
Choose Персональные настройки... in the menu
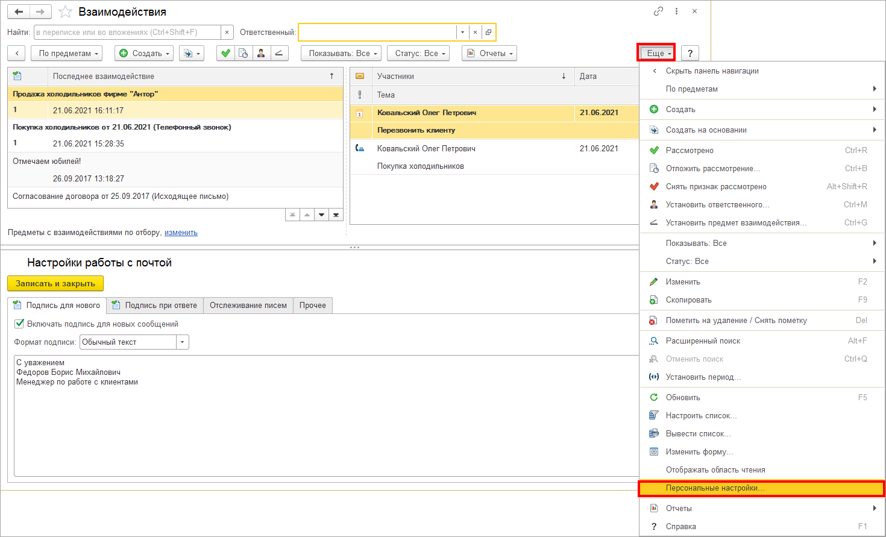(x=762, y=488)
